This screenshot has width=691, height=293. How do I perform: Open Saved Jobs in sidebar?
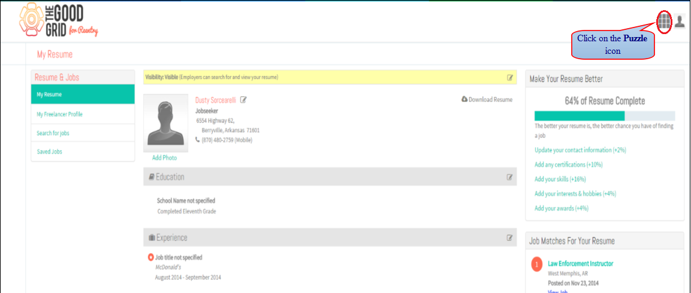click(83, 151)
